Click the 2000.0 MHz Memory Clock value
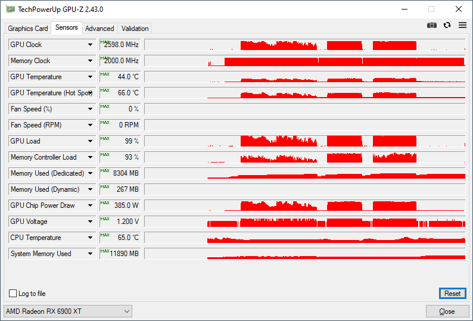Screen dimensions: 473x321 [120, 61]
